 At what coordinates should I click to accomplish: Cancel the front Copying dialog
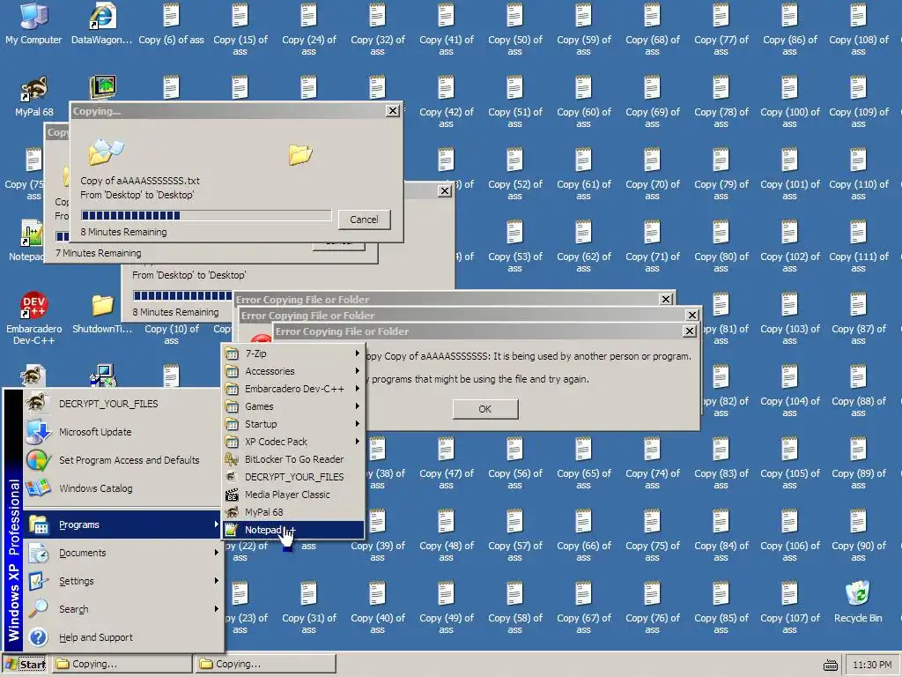point(364,219)
